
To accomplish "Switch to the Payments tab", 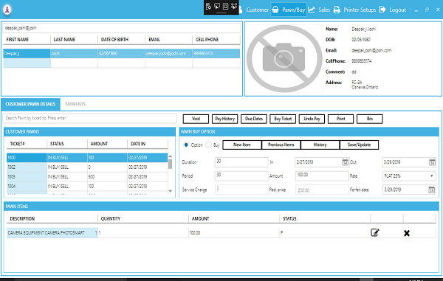I will (75, 104).
